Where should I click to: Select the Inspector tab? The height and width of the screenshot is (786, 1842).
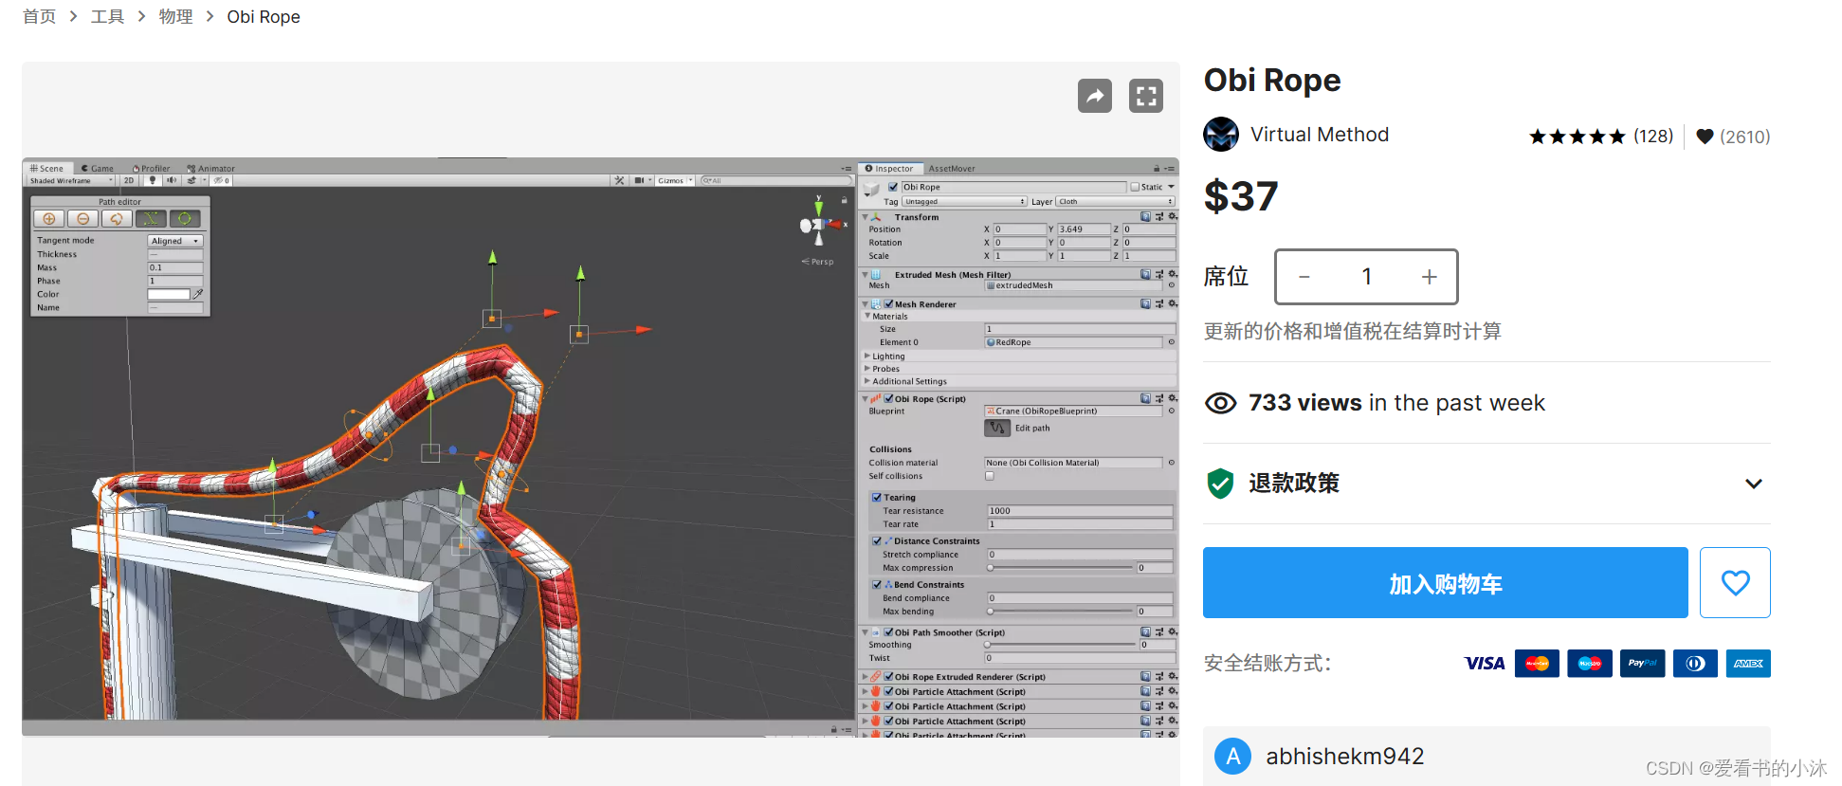coord(889,169)
